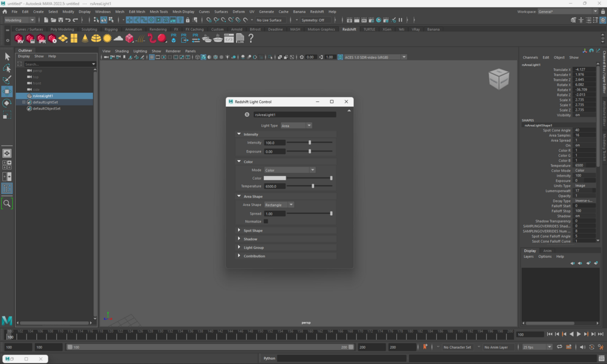Click the Python command input field
This screenshot has width=607, height=364.
tap(341, 359)
